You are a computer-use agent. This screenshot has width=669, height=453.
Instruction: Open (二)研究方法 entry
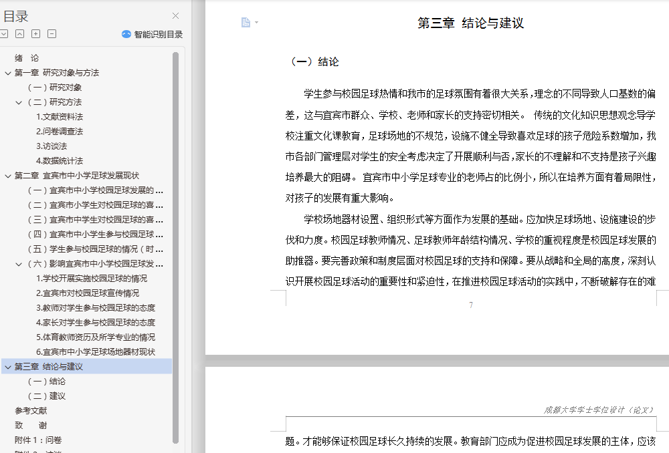pyautogui.click(x=55, y=102)
